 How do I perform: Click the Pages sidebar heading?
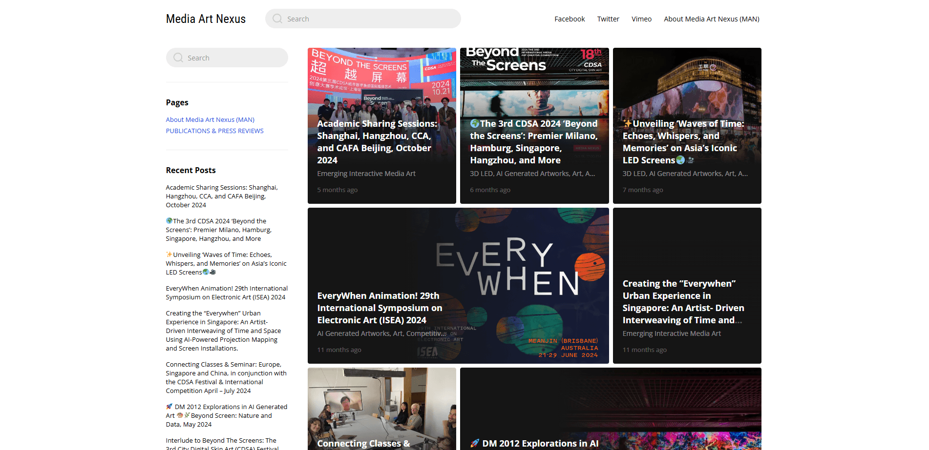(177, 102)
